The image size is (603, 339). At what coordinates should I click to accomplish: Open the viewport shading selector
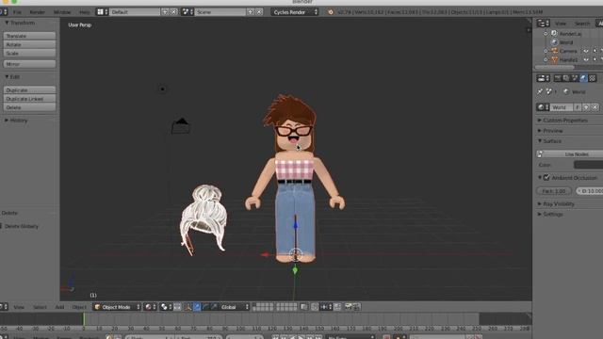pos(151,307)
